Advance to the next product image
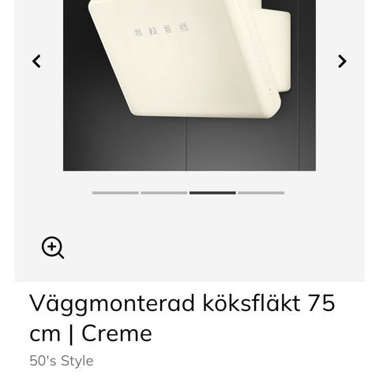379x379 pixels. point(342,62)
